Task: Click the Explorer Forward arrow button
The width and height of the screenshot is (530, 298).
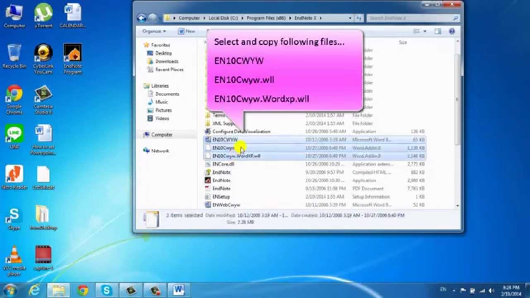Action: coord(152,18)
